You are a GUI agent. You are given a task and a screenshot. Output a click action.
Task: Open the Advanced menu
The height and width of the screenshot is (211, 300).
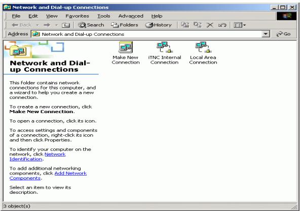[x=131, y=16]
